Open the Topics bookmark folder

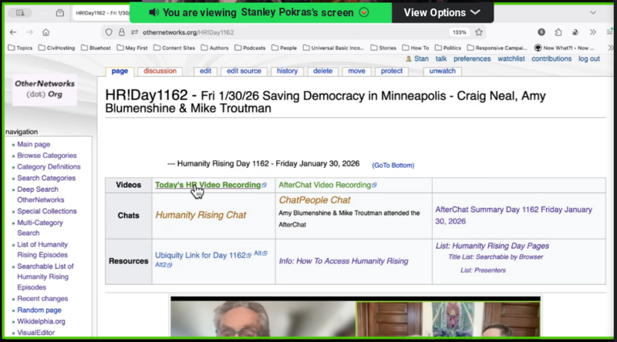[x=20, y=48]
